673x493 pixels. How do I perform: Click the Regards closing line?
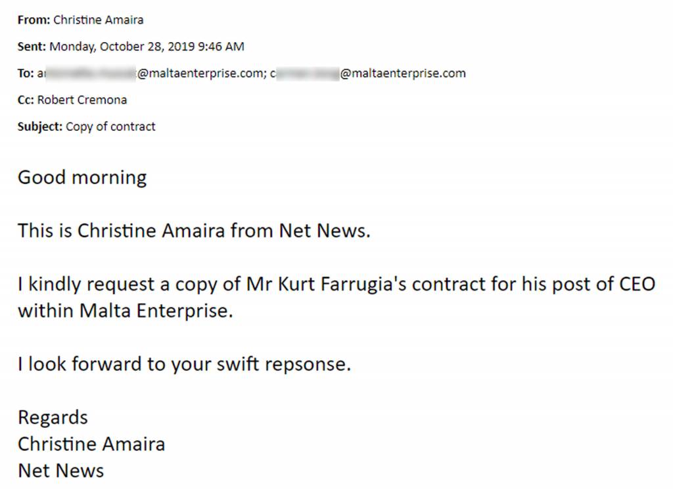(x=53, y=418)
